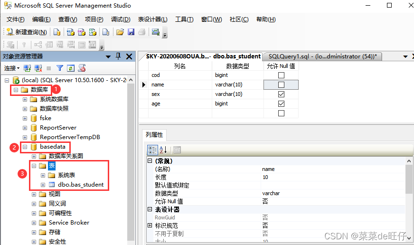Click the Filter funnel icon

pyautogui.click(x=60, y=68)
